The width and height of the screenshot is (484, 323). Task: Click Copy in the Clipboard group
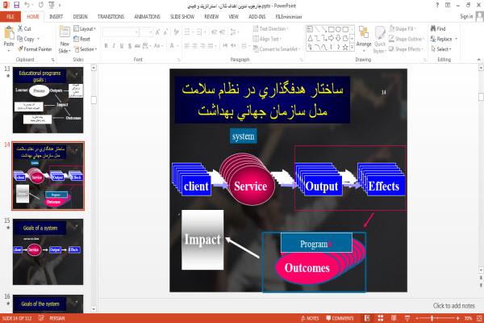coord(26,39)
